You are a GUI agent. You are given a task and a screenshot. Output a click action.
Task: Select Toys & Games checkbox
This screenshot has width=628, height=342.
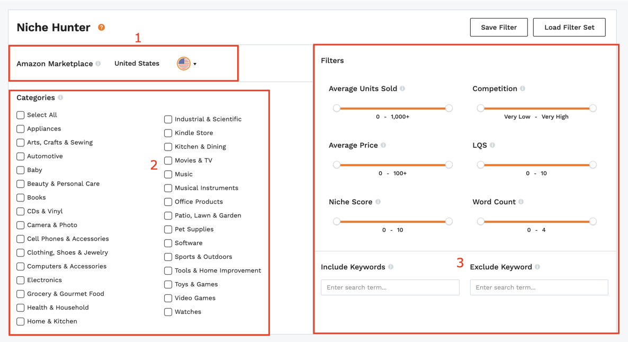pos(168,284)
